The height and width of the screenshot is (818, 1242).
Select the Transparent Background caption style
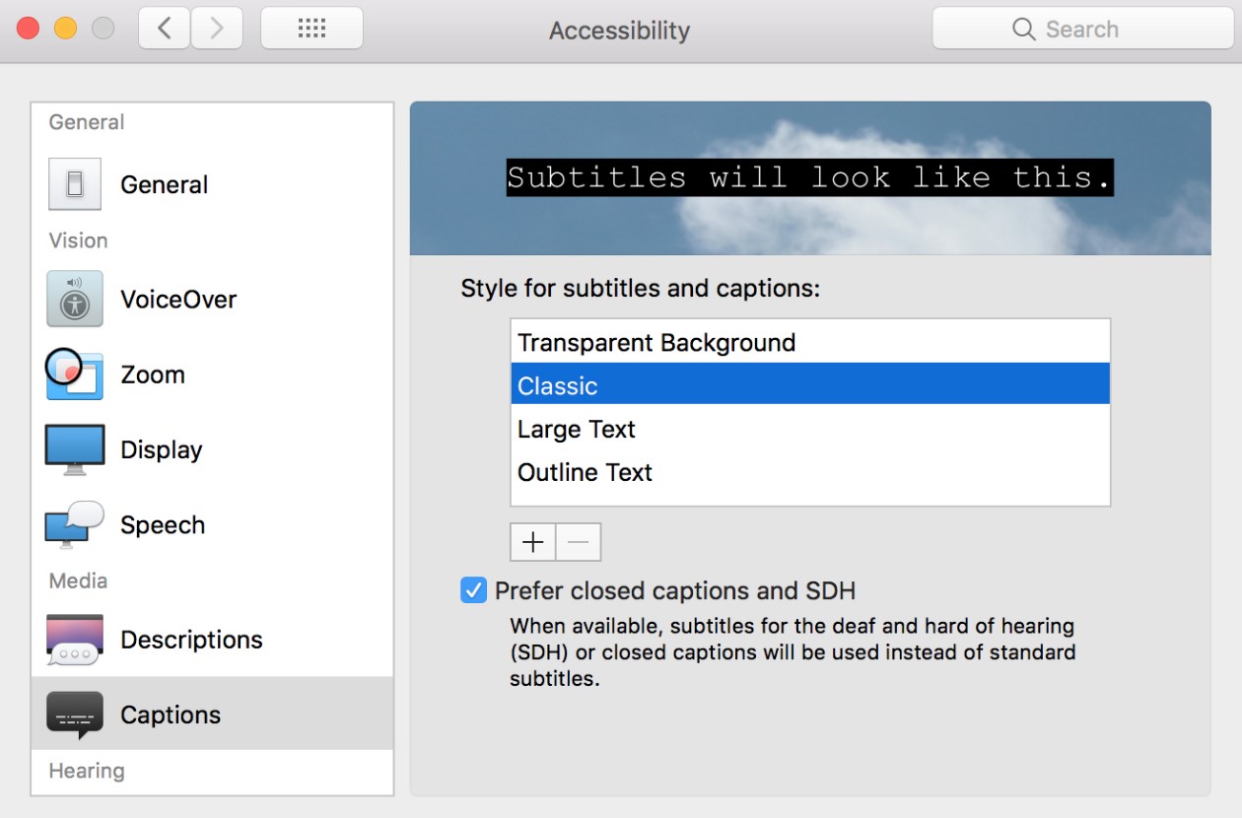656,342
